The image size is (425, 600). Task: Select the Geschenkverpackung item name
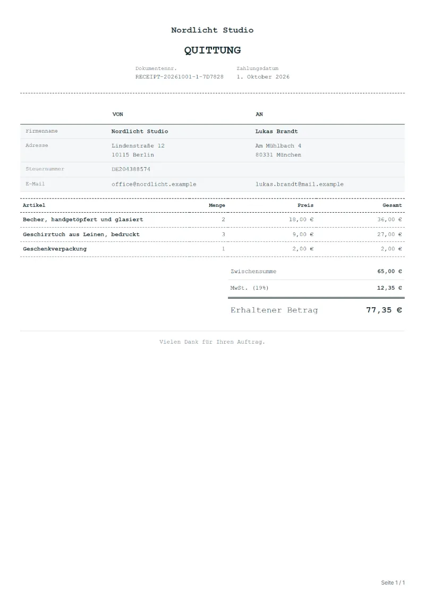pos(55,249)
